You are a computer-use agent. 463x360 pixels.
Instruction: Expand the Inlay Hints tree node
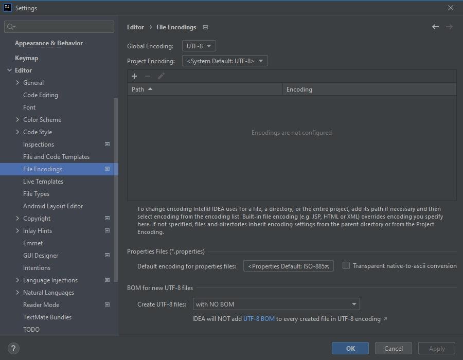click(x=17, y=231)
